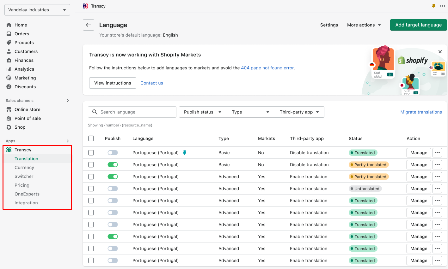Turn off publish for the Advanced Partly translated row

[x=113, y=177]
